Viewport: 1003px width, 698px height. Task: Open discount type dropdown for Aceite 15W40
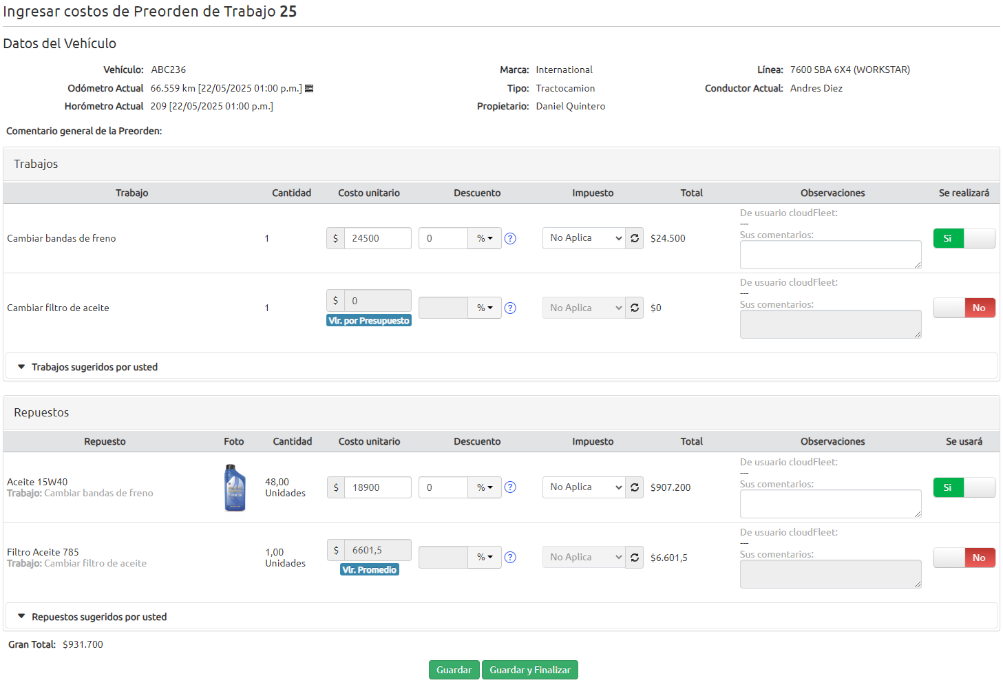point(485,487)
